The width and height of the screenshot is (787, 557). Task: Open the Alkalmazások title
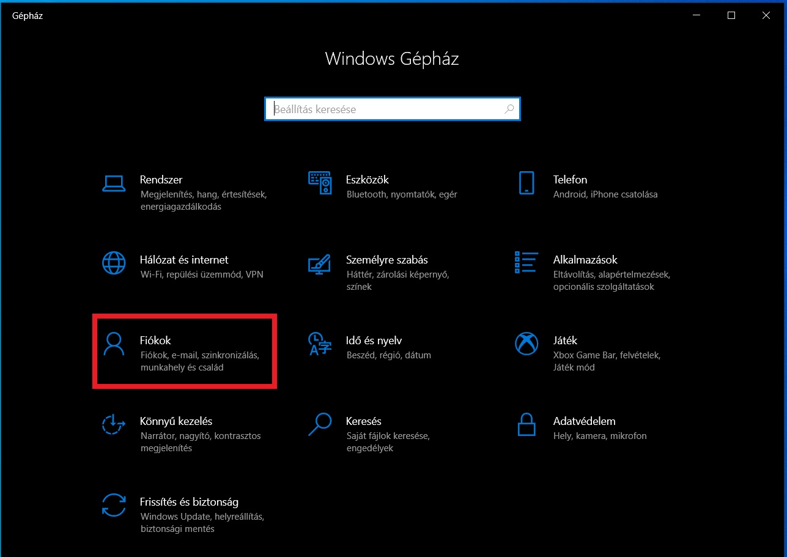click(x=585, y=260)
